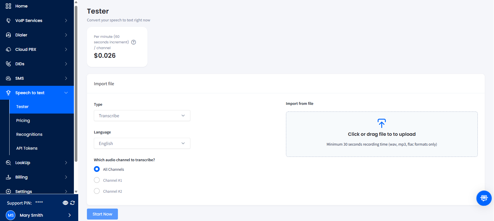Click the MS user avatar
The width and height of the screenshot is (494, 221).
(11, 215)
